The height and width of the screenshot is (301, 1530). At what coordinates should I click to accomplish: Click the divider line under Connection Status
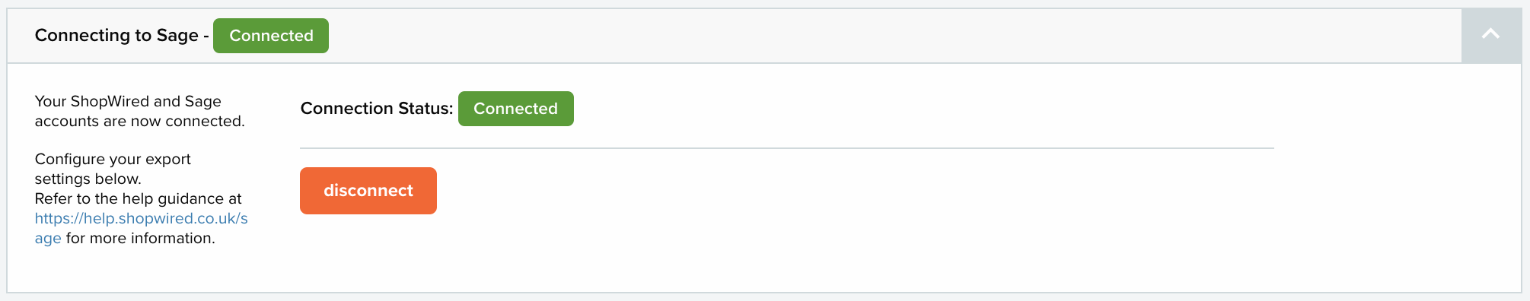[787, 148]
